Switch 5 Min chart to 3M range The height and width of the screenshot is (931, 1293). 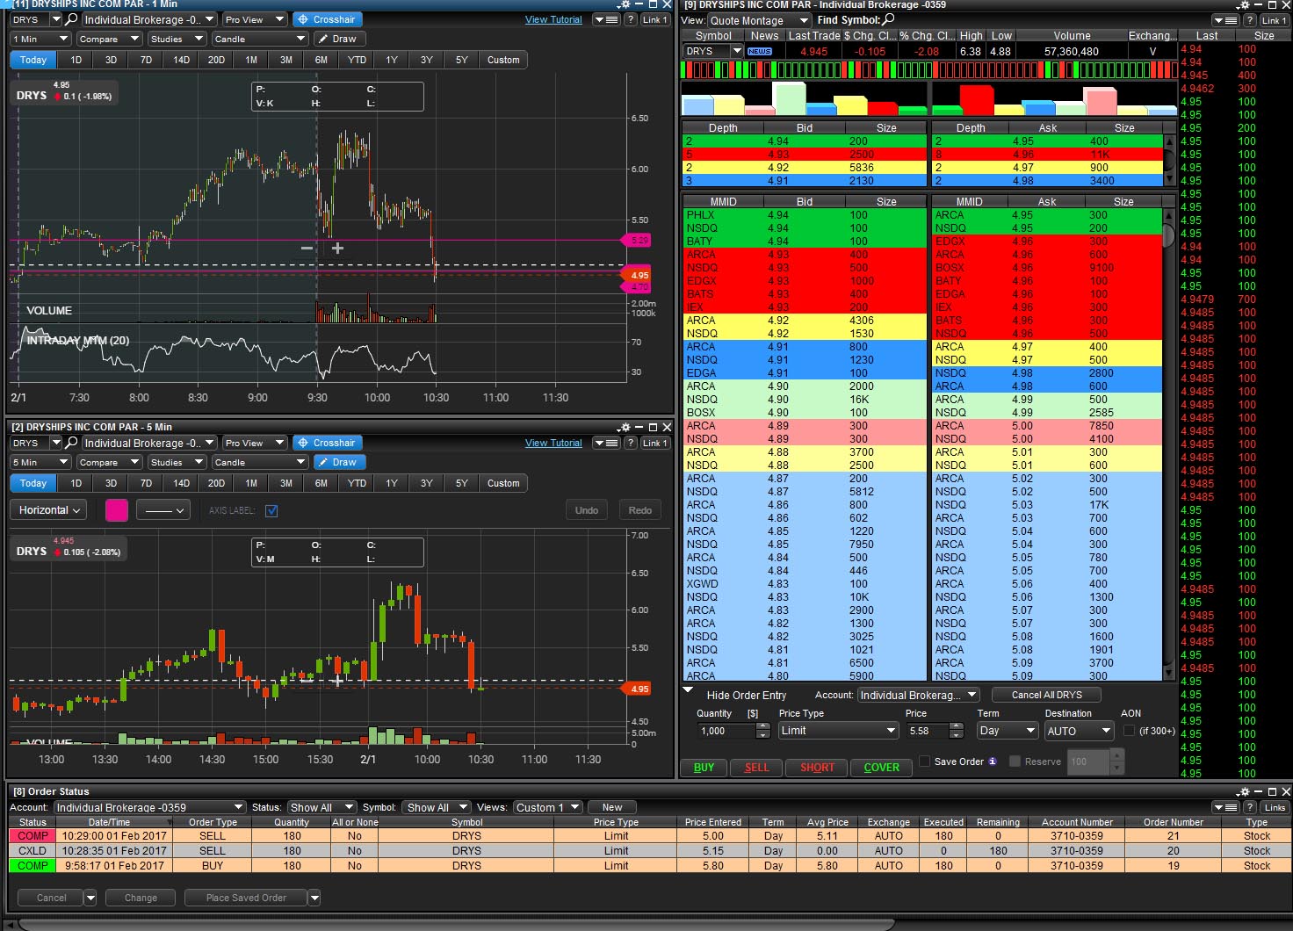point(286,483)
